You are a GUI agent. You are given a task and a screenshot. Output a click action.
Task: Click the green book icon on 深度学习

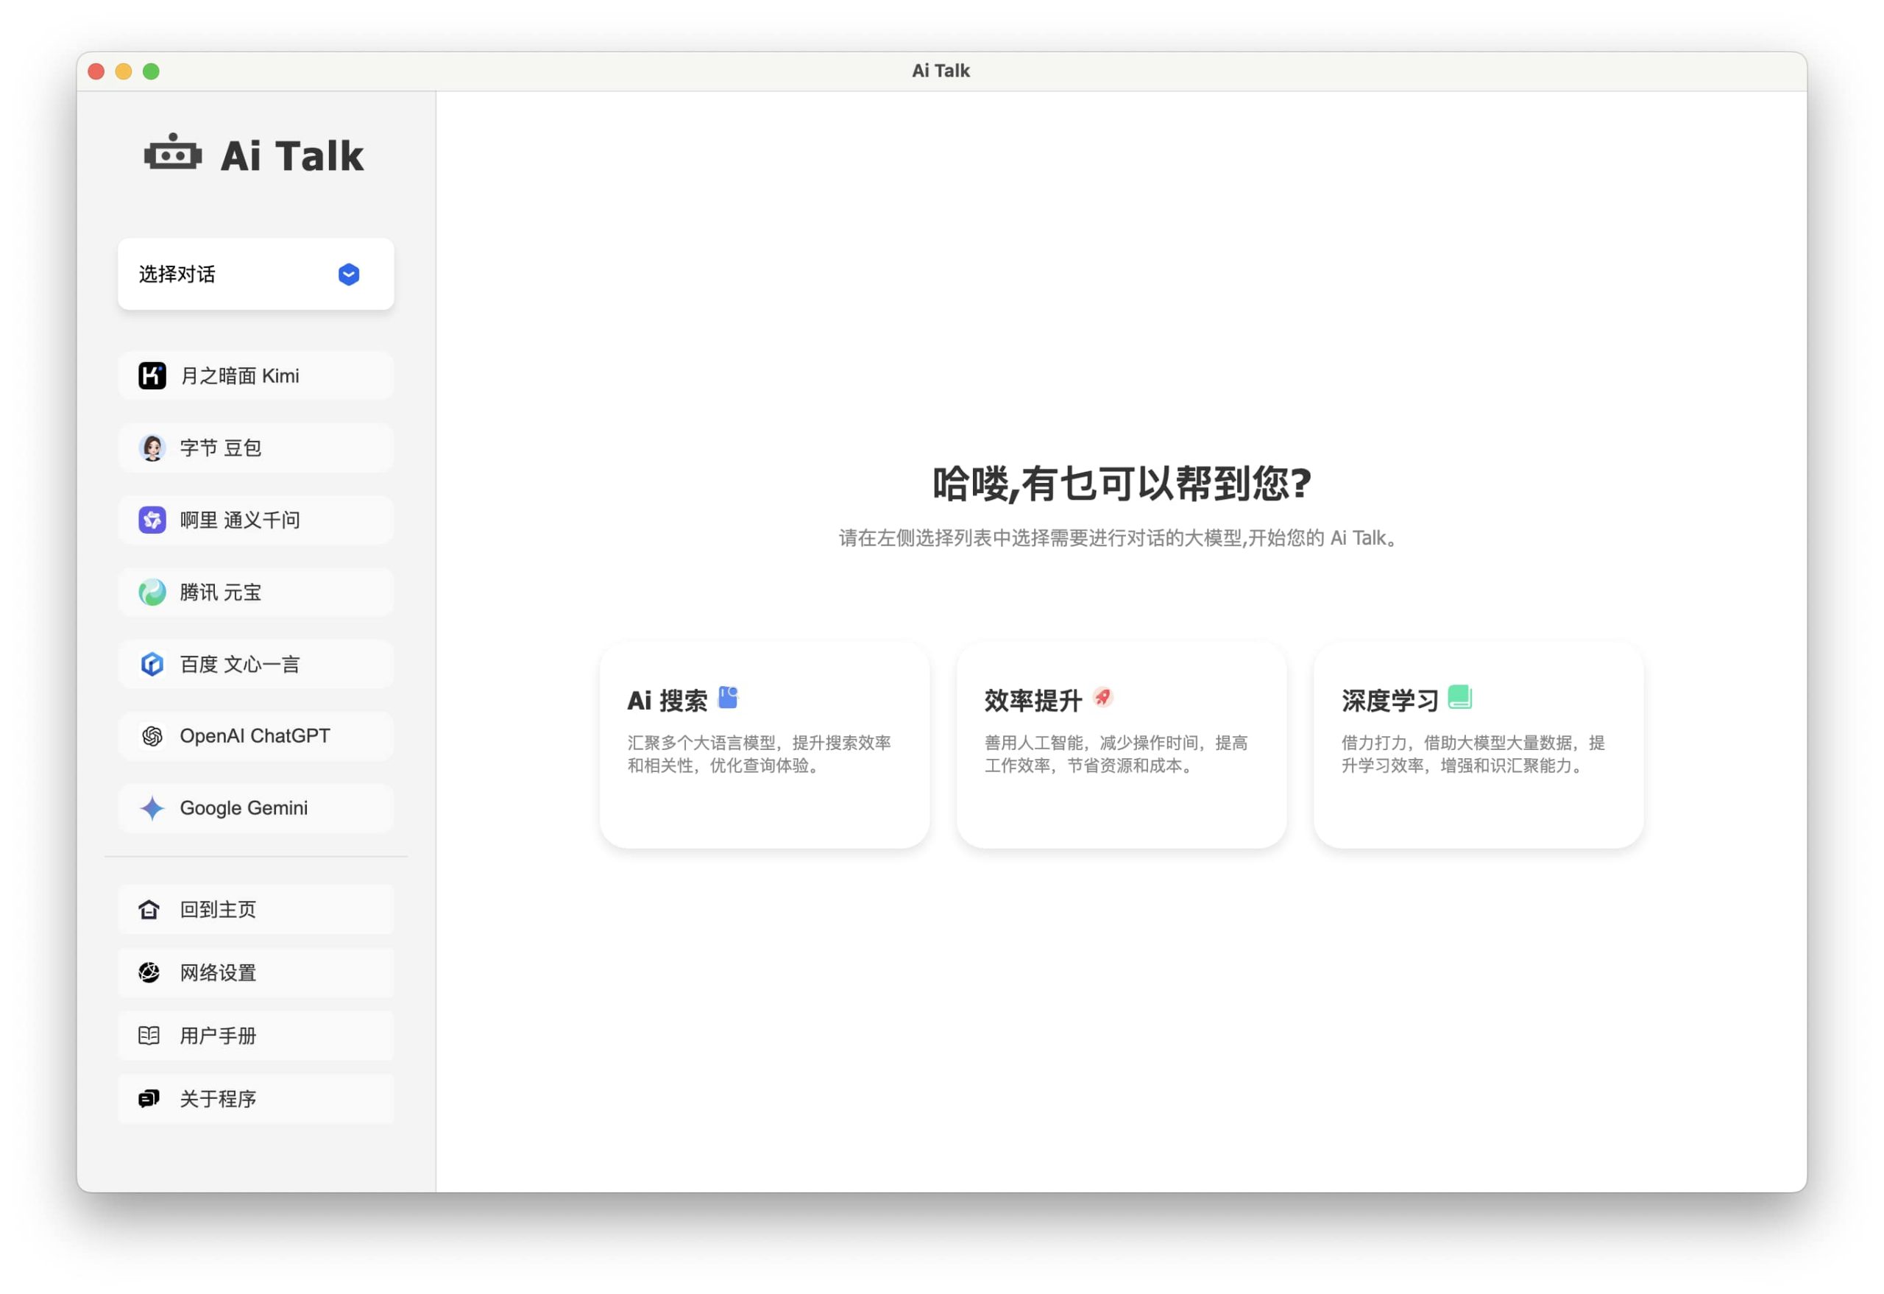pyautogui.click(x=1459, y=697)
